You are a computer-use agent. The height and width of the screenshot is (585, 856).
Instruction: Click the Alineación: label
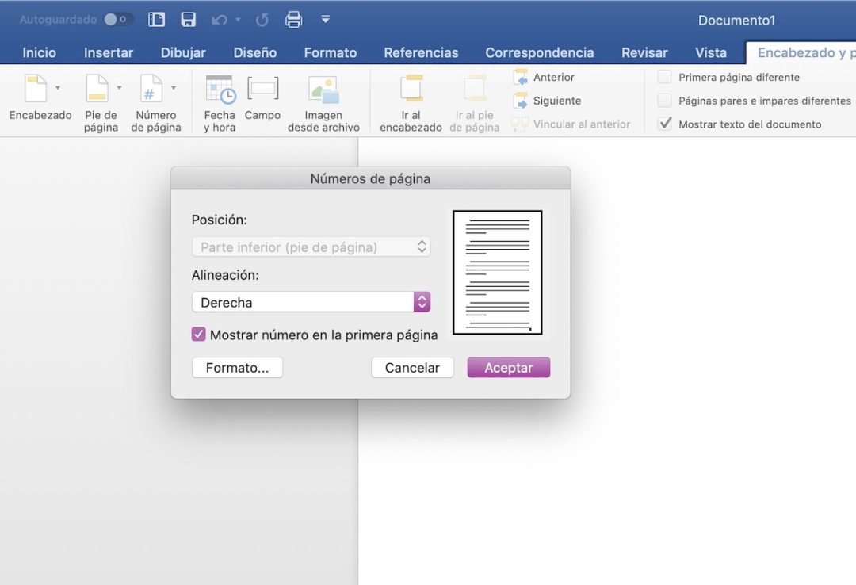pyautogui.click(x=225, y=275)
